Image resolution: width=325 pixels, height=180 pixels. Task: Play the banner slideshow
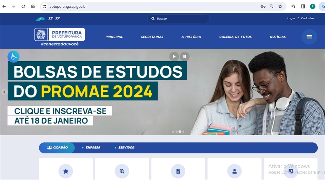click(x=174, y=57)
